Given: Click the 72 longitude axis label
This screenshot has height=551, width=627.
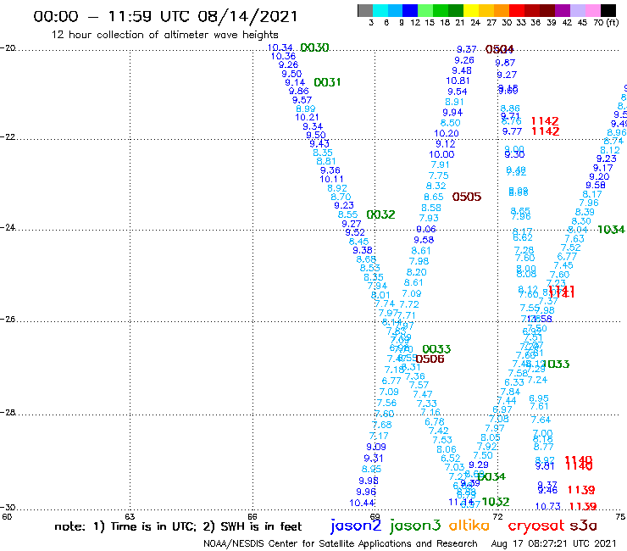Looking at the screenshot, I should point(497,516).
